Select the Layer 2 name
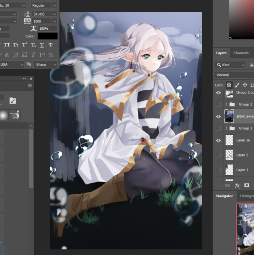The image size is (254, 255). 242,155
